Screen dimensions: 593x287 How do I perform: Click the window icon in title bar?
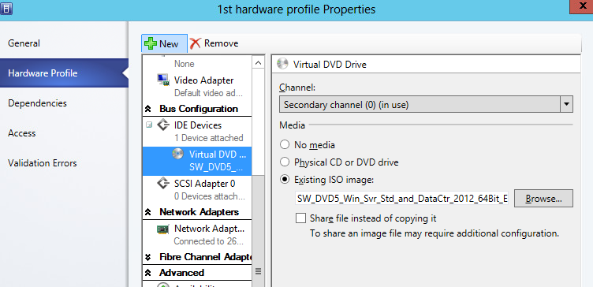point(6,9)
